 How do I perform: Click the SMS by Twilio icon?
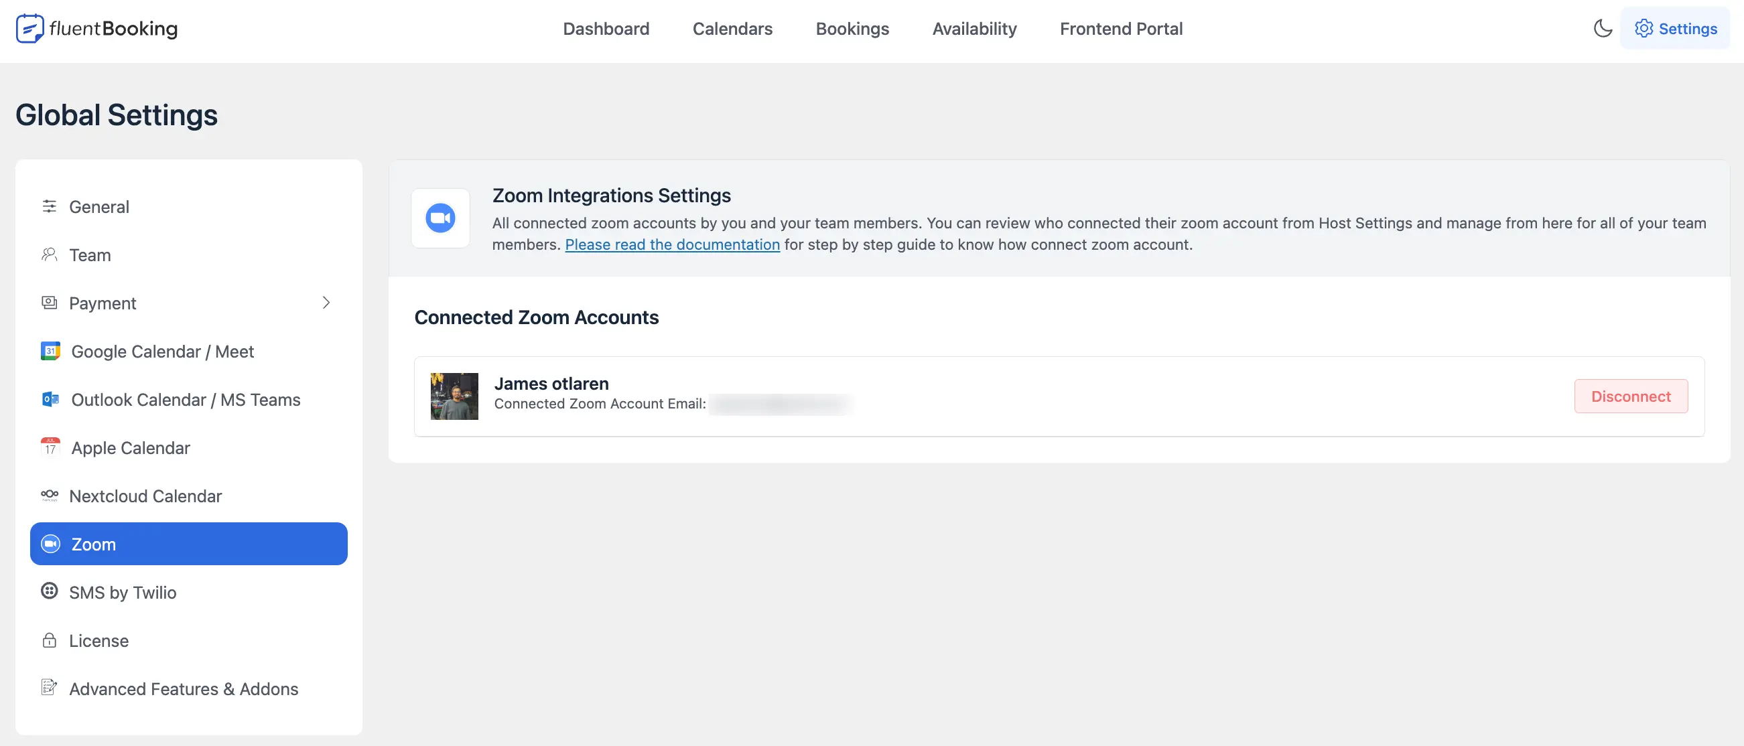pos(50,592)
